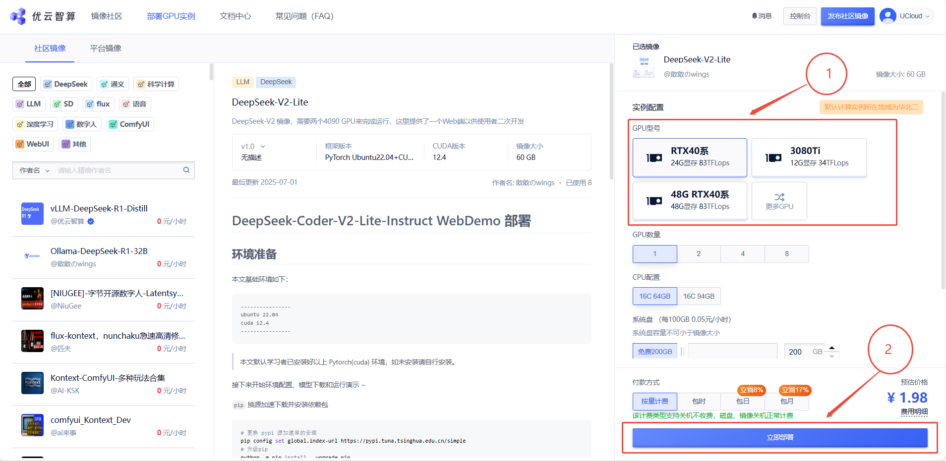
Task: Choose 16C 94GB CPU configuration
Action: (x=699, y=296)
